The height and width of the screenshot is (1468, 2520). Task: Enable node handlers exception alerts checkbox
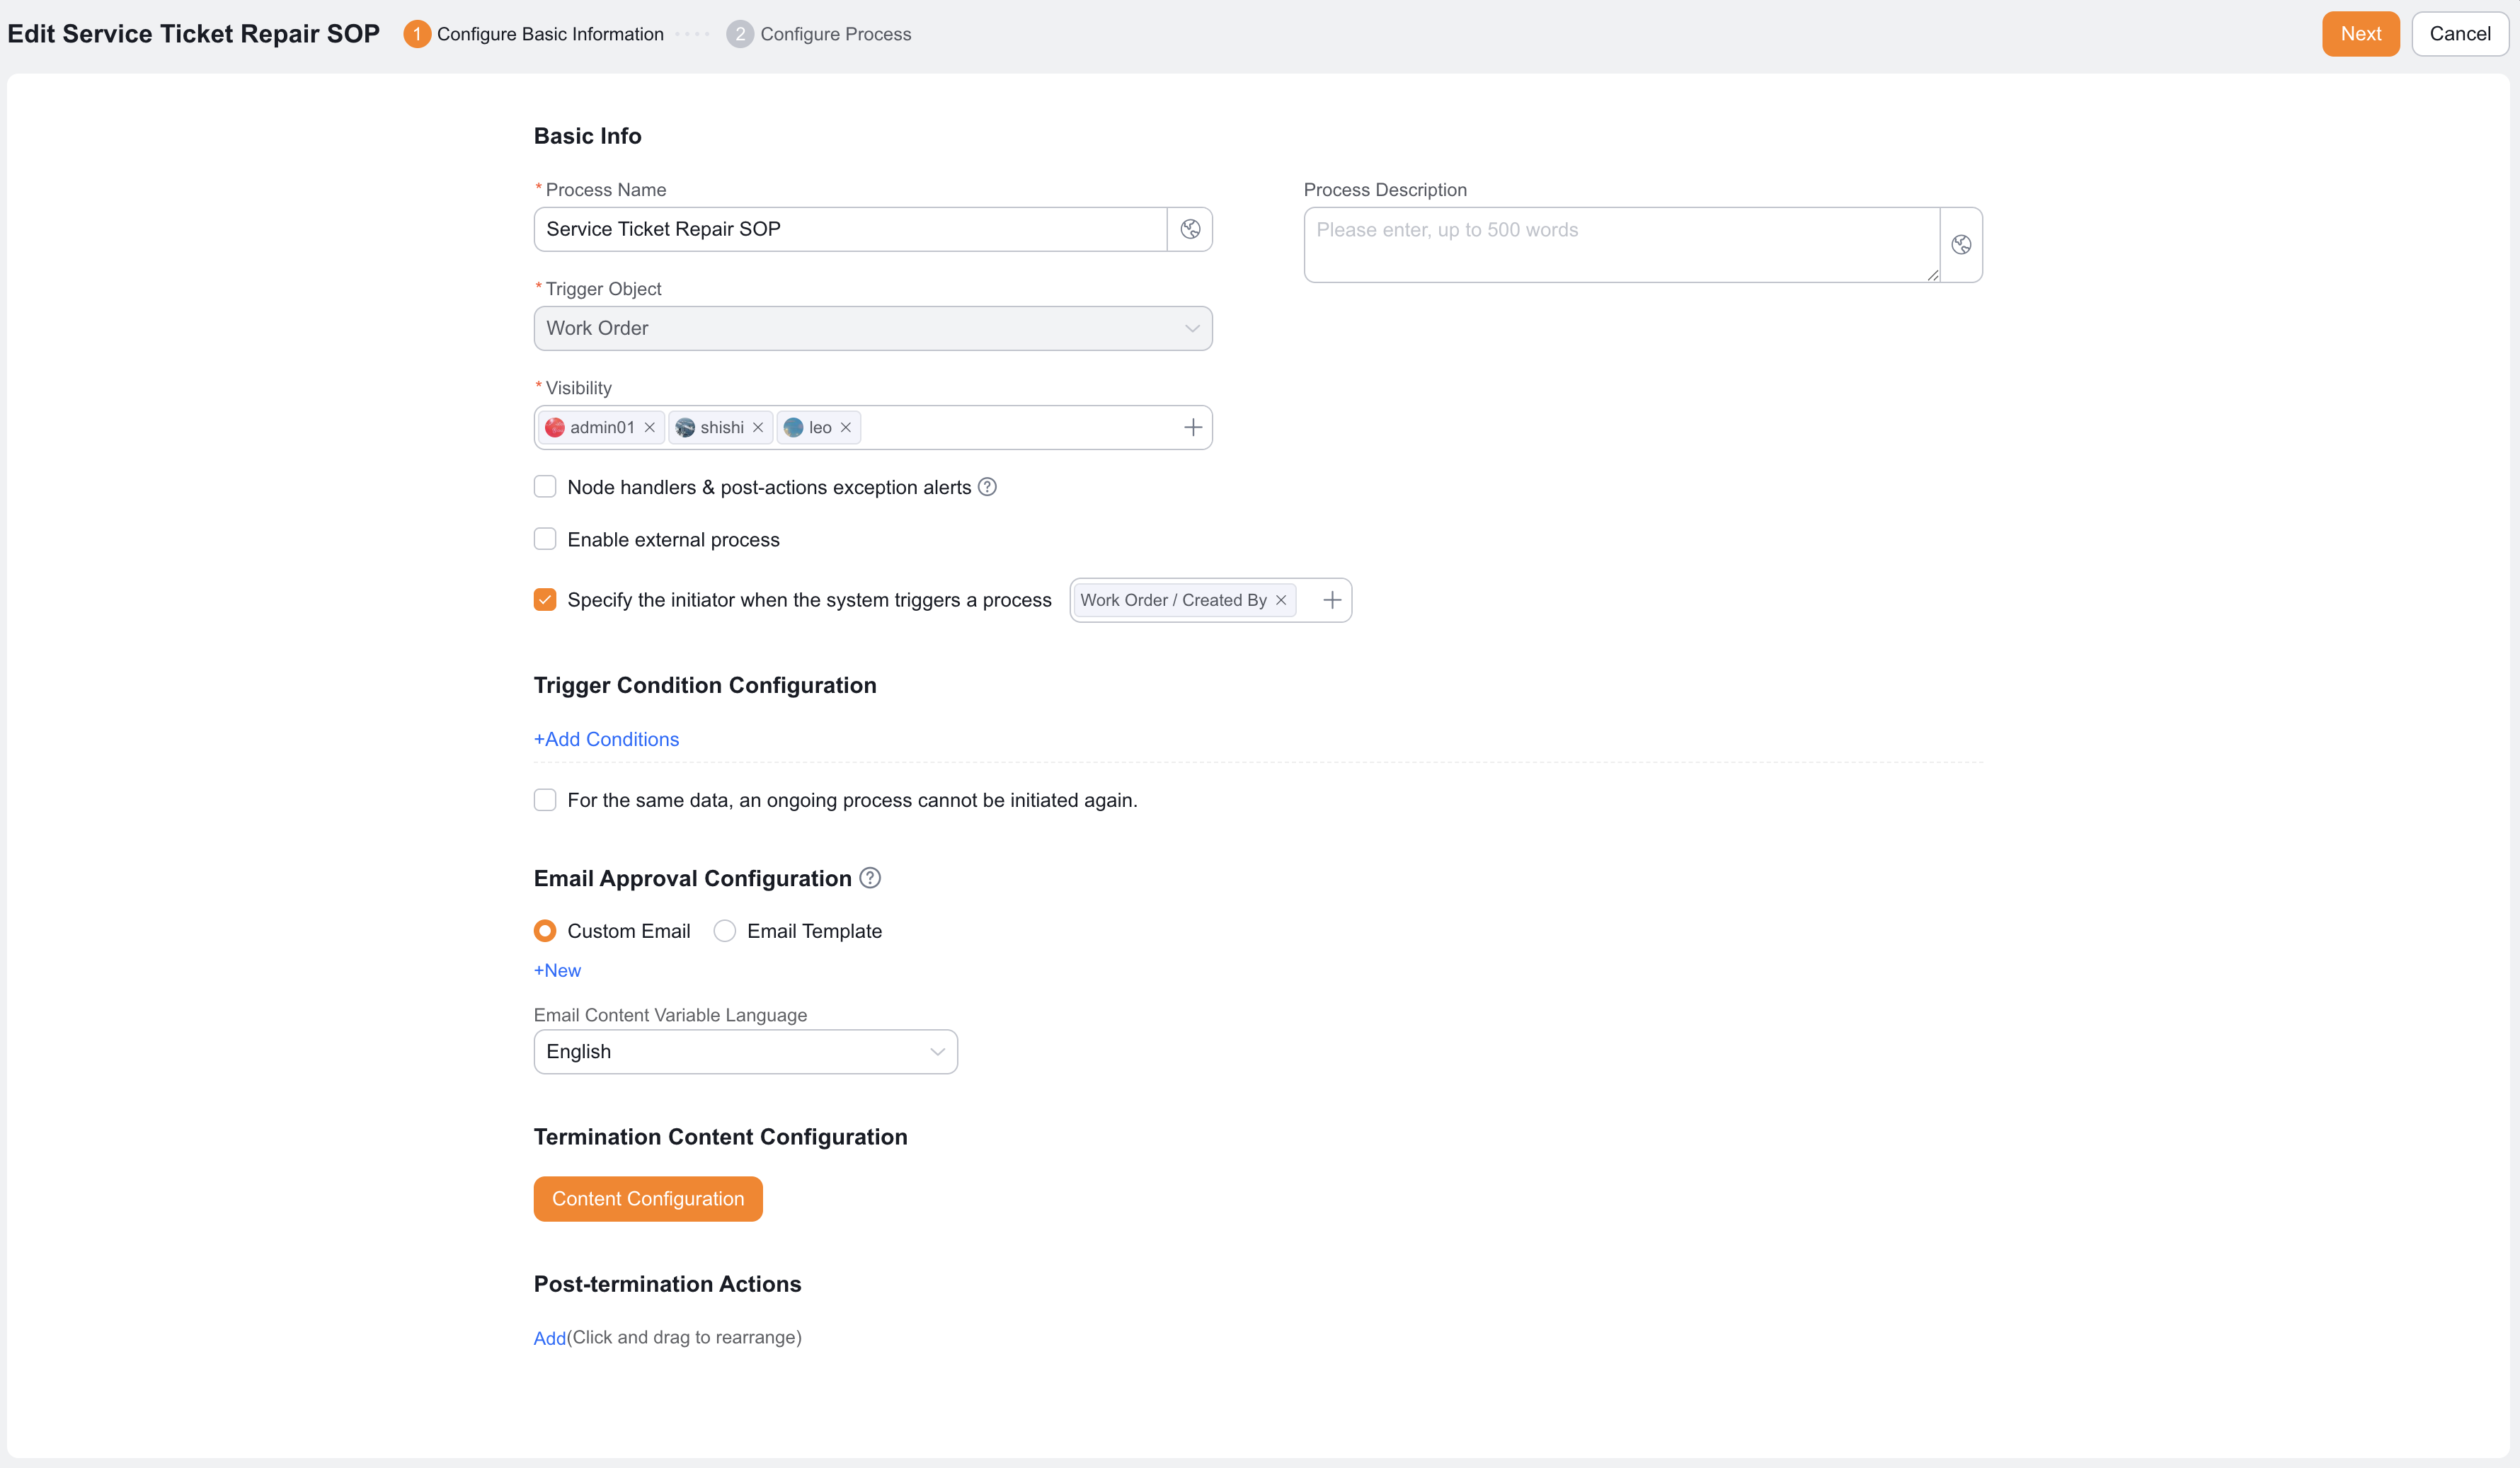tap(545, 487)
